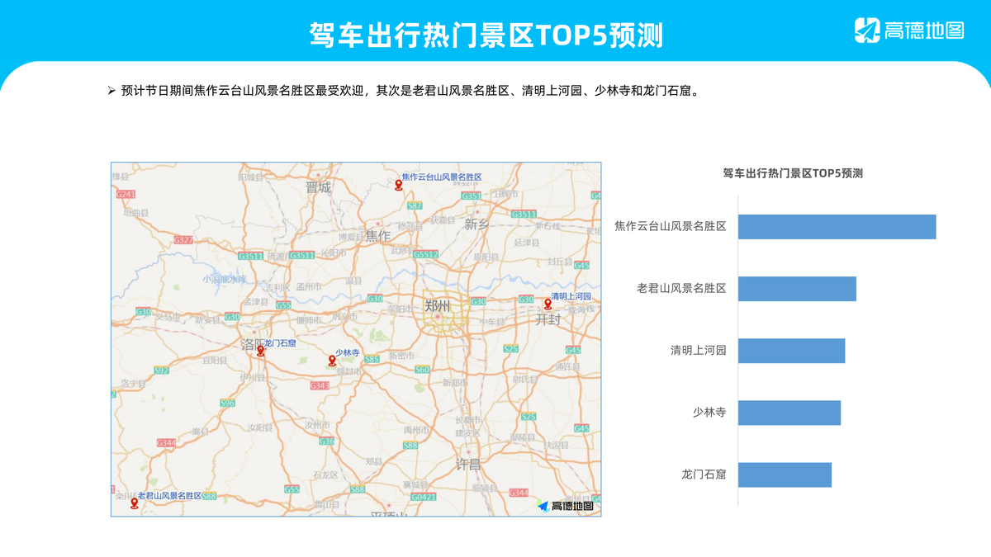The image size is (991, 557).
Task: Click the chart axis label 清明上河园
Action: click(699, 350)
